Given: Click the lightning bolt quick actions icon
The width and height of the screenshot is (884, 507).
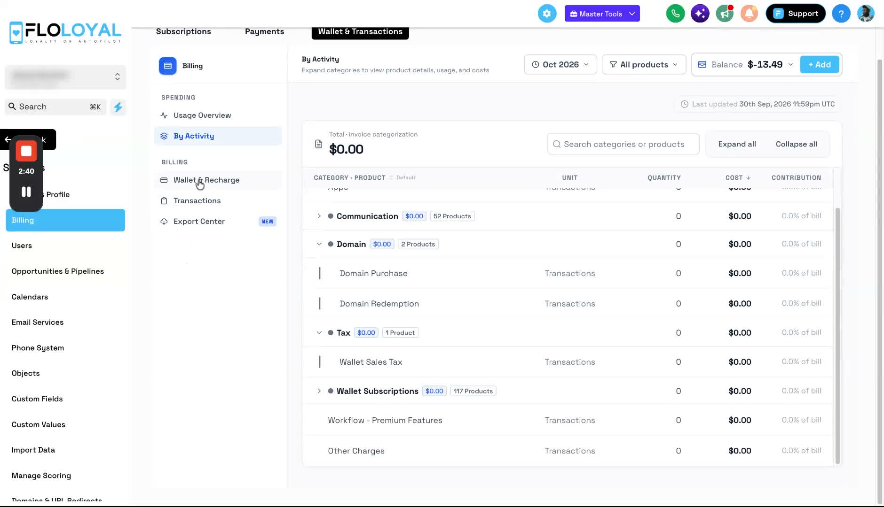Looking at the screenshot, I should [x=118, y=107].
